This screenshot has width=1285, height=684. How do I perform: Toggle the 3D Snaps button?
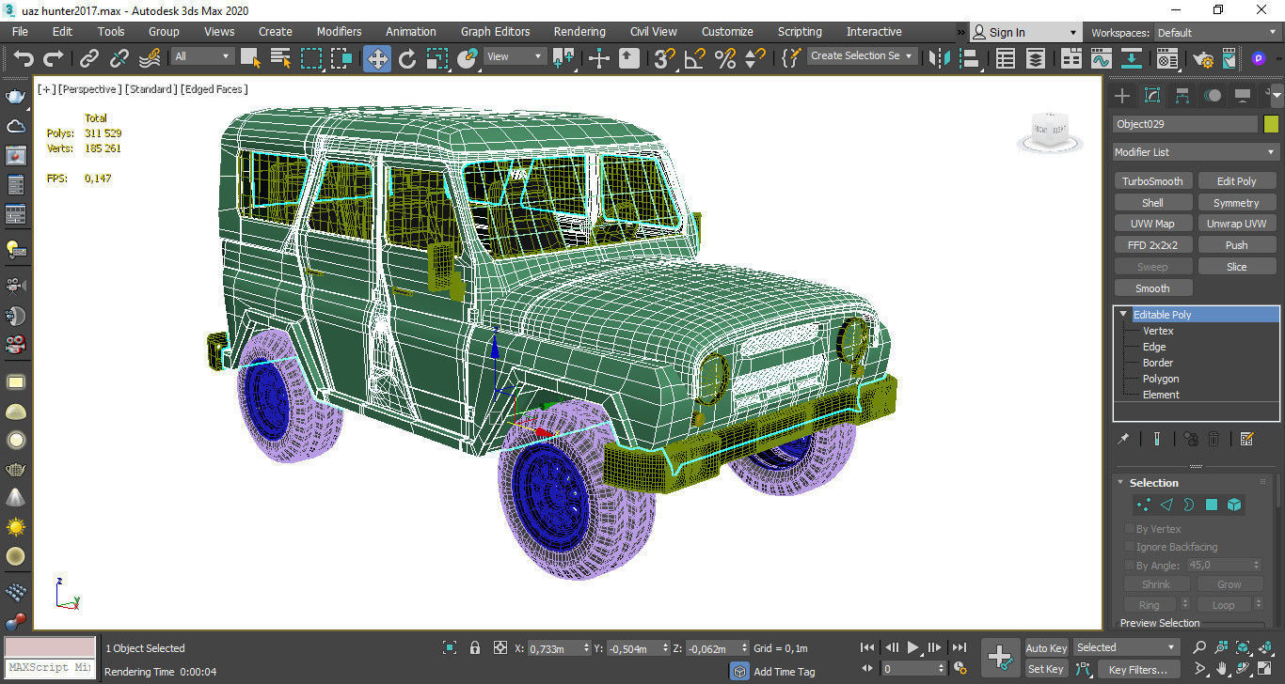[665, 58]
